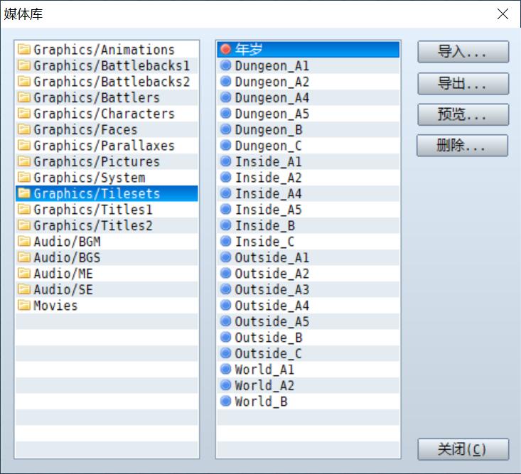Select the Dungeon_A5 file name
The image size is (521, 474).
point(272,114)
